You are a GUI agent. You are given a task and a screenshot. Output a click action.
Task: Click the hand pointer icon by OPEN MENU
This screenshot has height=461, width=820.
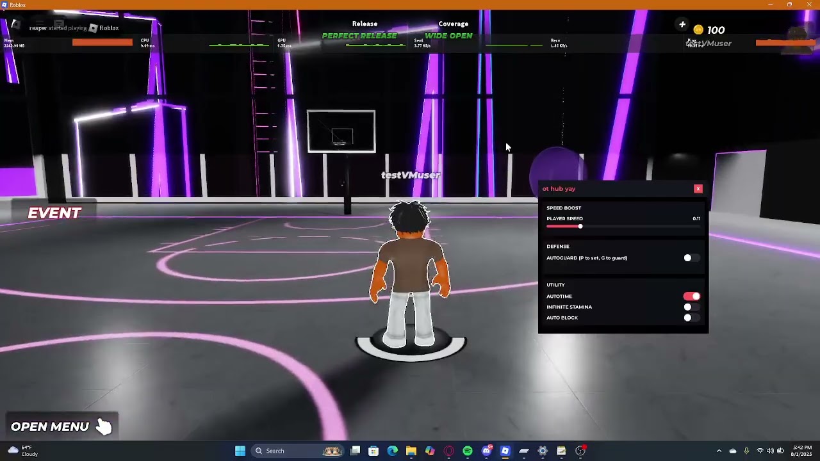click(x=104, y=426)
